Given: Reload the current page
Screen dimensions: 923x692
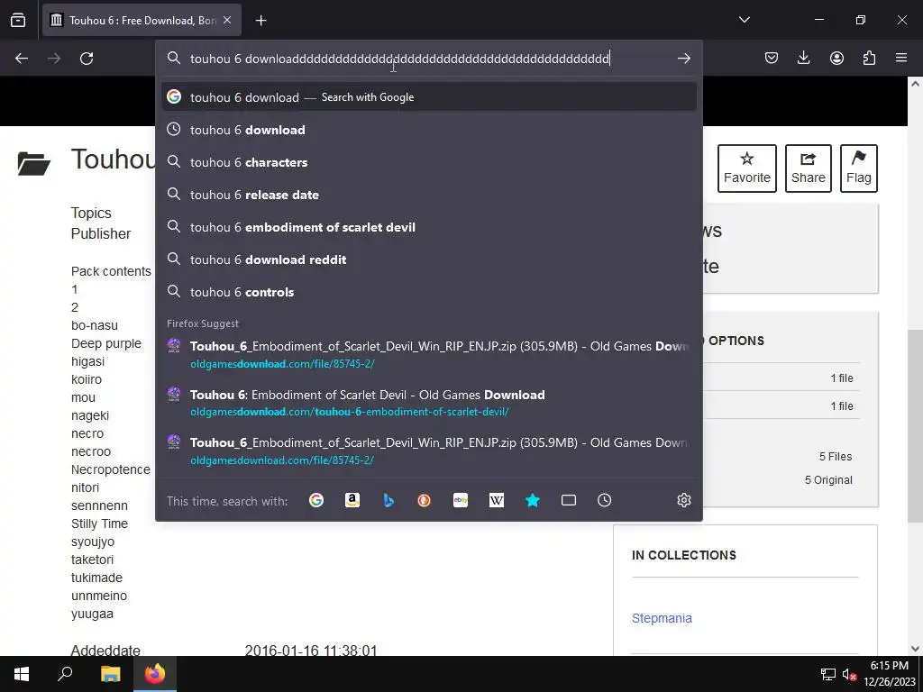Looking at the screenshot, I should click(x=87, y=59).
